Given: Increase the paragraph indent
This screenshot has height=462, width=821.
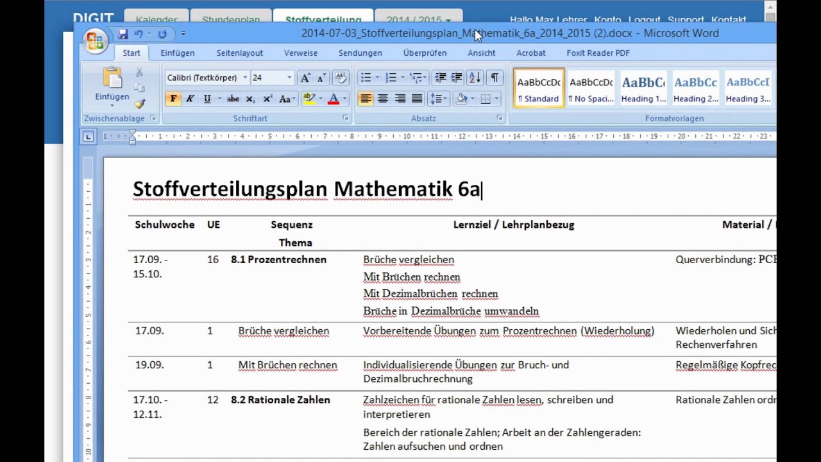Looking at the screenshot, I should 457,78.
